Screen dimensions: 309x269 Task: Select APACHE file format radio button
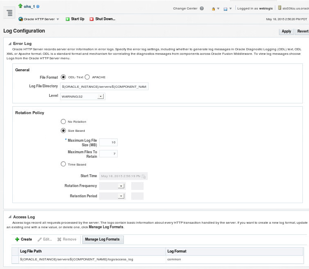[x=87, y=77]
